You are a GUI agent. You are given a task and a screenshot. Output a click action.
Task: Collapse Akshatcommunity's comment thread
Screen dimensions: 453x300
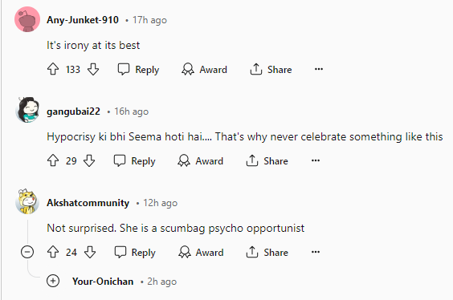[x=27, y=252]
